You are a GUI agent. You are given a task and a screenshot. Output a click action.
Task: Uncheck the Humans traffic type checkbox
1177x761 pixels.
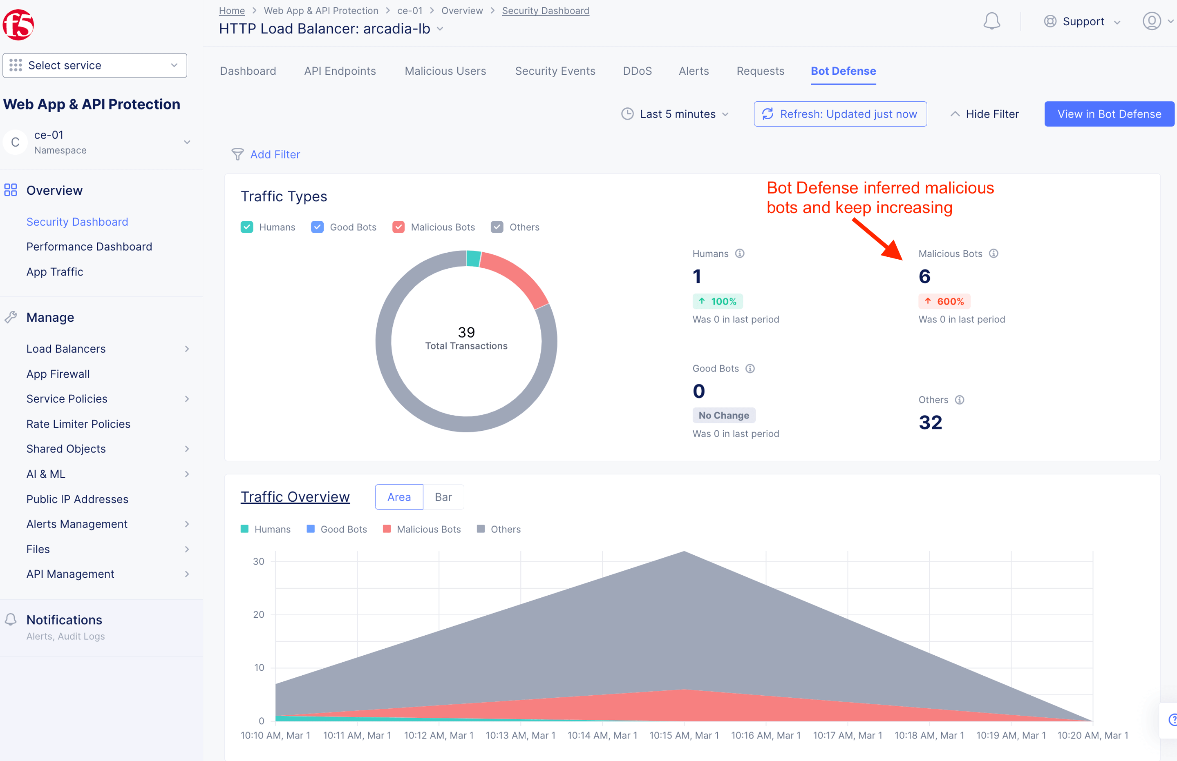(x=247, y=227)
